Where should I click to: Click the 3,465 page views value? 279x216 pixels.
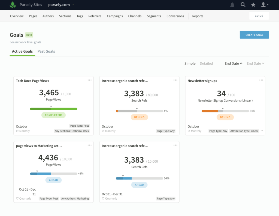(49, 93)
